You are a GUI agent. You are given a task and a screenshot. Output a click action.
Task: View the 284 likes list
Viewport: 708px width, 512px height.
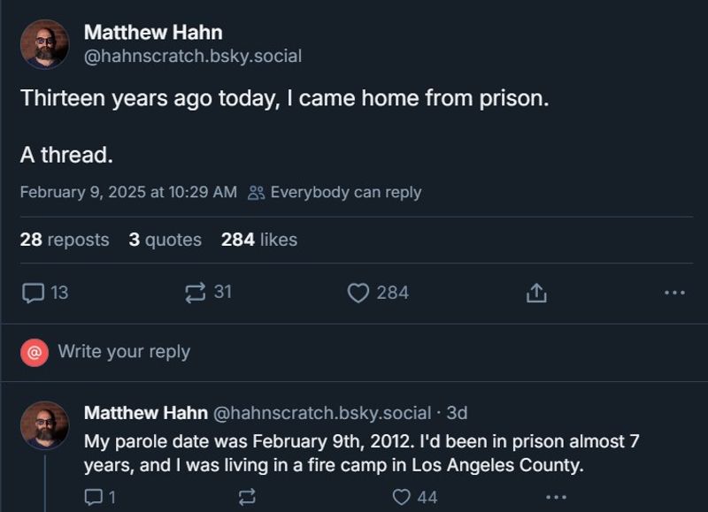click(259, 240)
